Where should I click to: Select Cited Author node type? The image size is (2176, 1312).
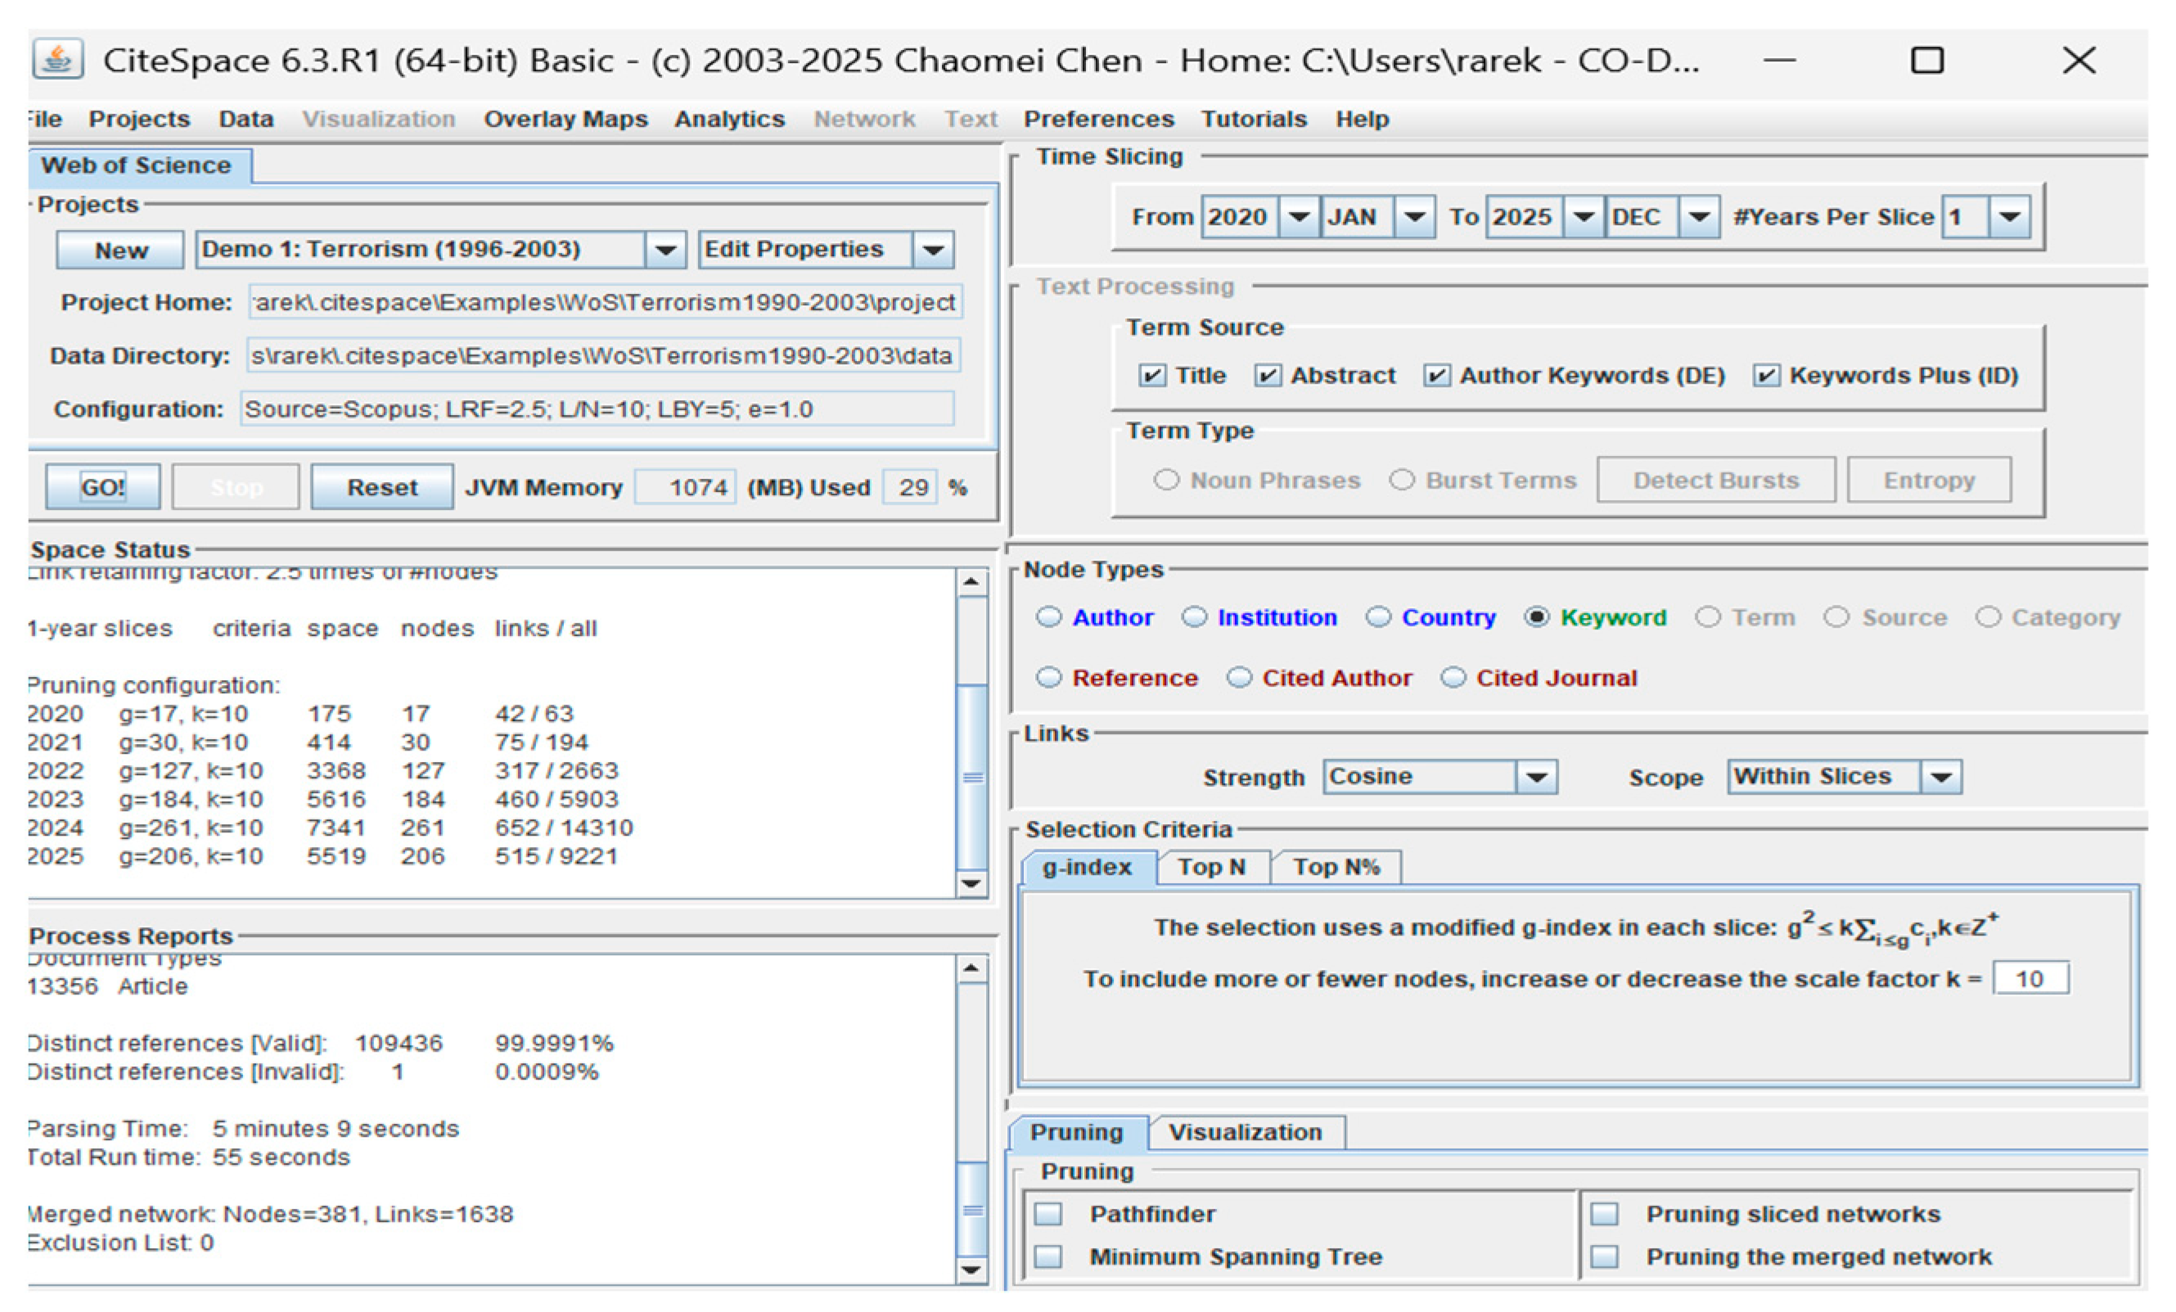pyautogui.click(x=1239, y=678)
